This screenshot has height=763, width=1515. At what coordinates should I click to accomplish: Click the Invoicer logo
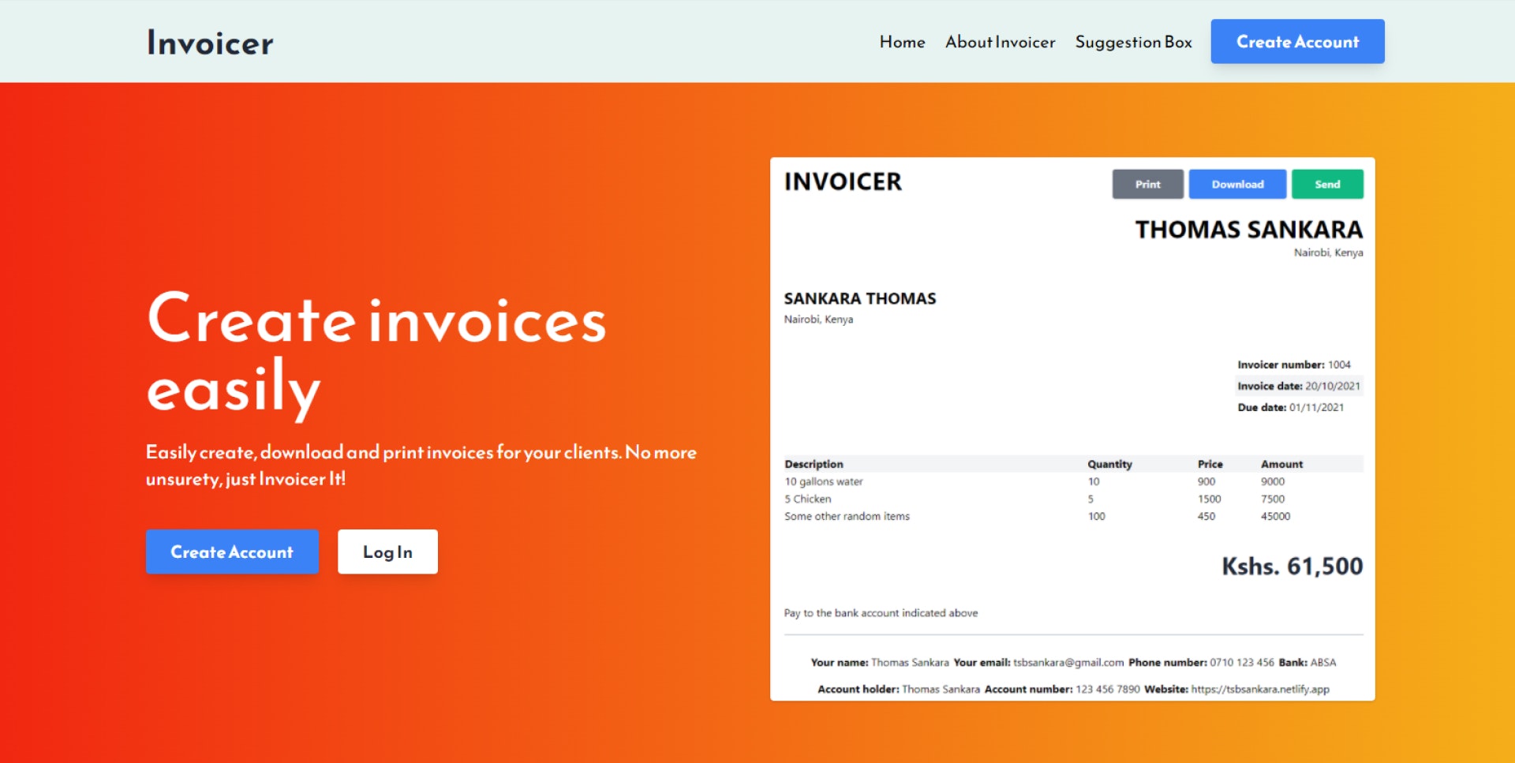click(208, 43)
